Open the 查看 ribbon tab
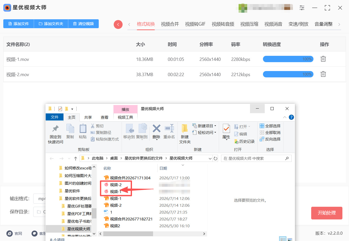 pos(104,117)
